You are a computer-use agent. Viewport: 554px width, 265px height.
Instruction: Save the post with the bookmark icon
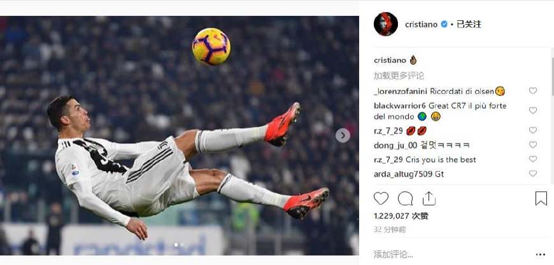coord(541,198)
